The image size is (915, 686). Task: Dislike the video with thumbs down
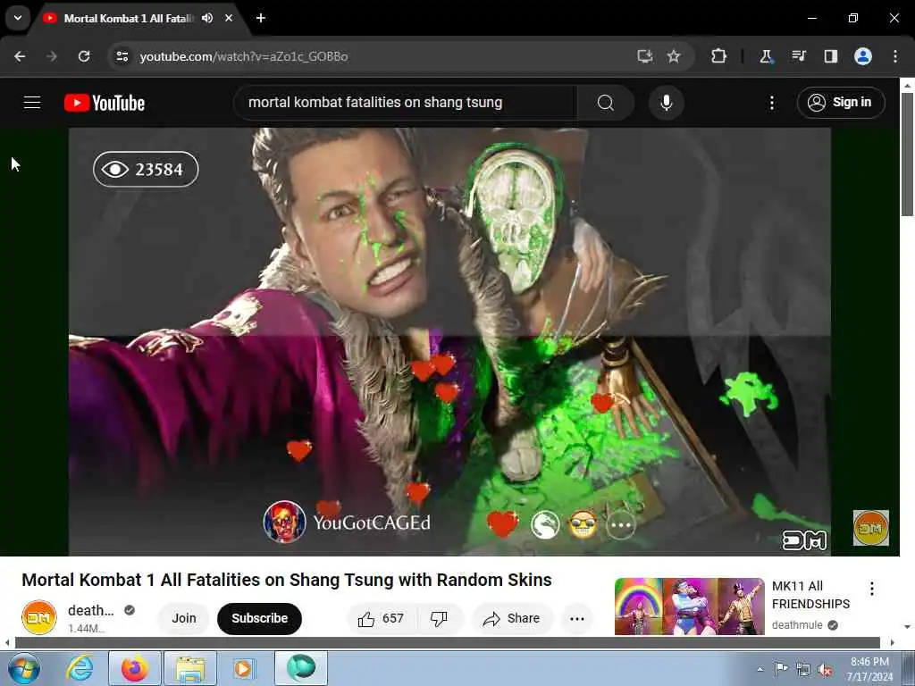[x=439, y=618]
